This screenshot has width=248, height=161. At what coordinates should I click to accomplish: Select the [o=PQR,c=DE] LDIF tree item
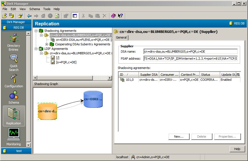pos(66,62)
